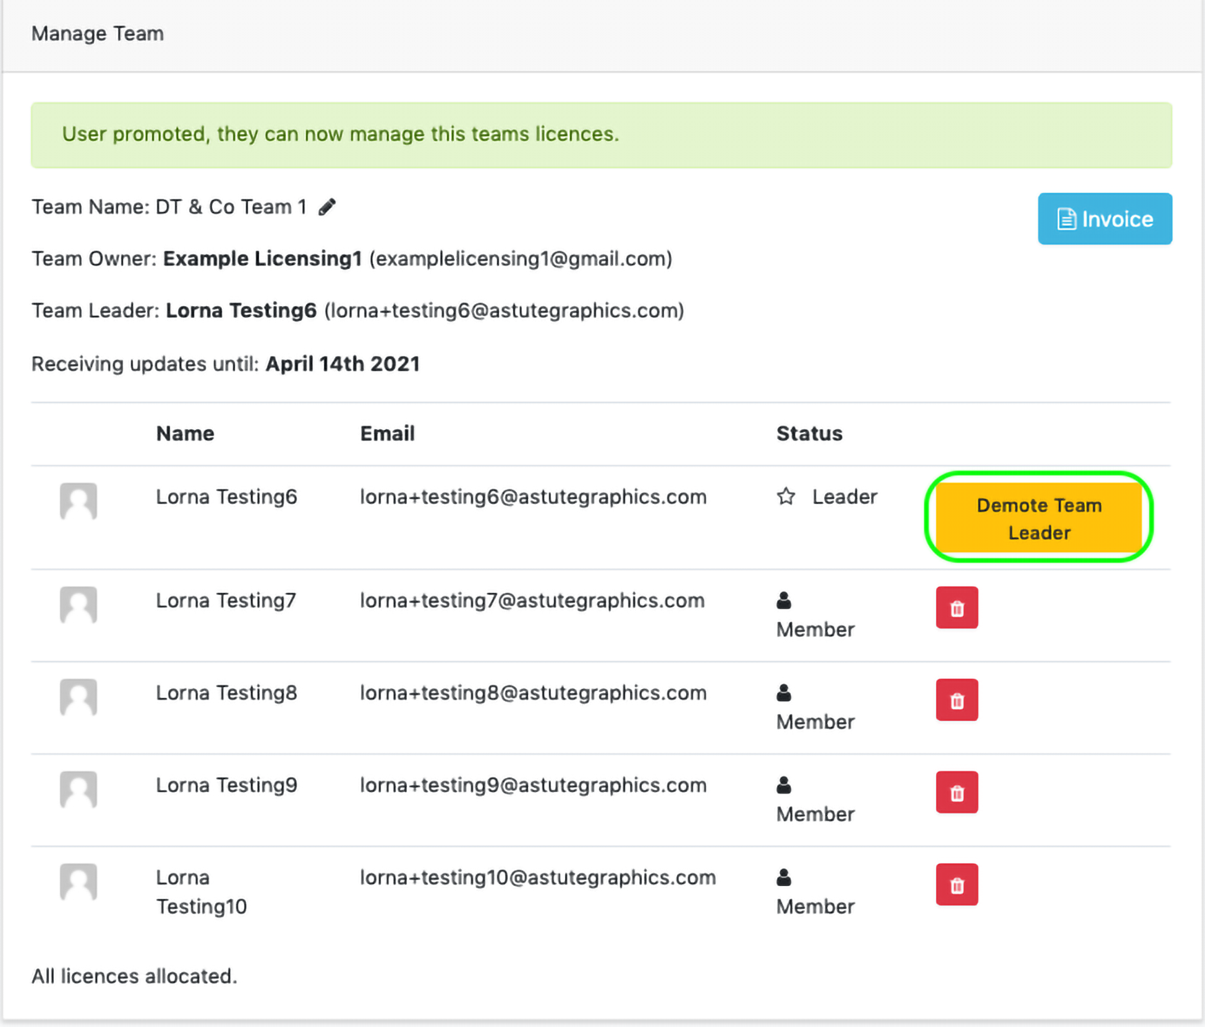
Task: Click the Email column header
Action: [387, 433]
